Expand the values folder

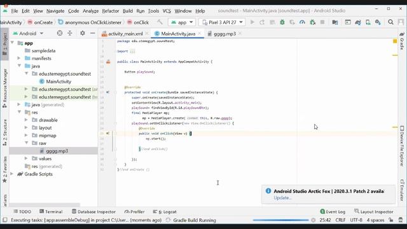pyautogui.click(x=26, y=158)
